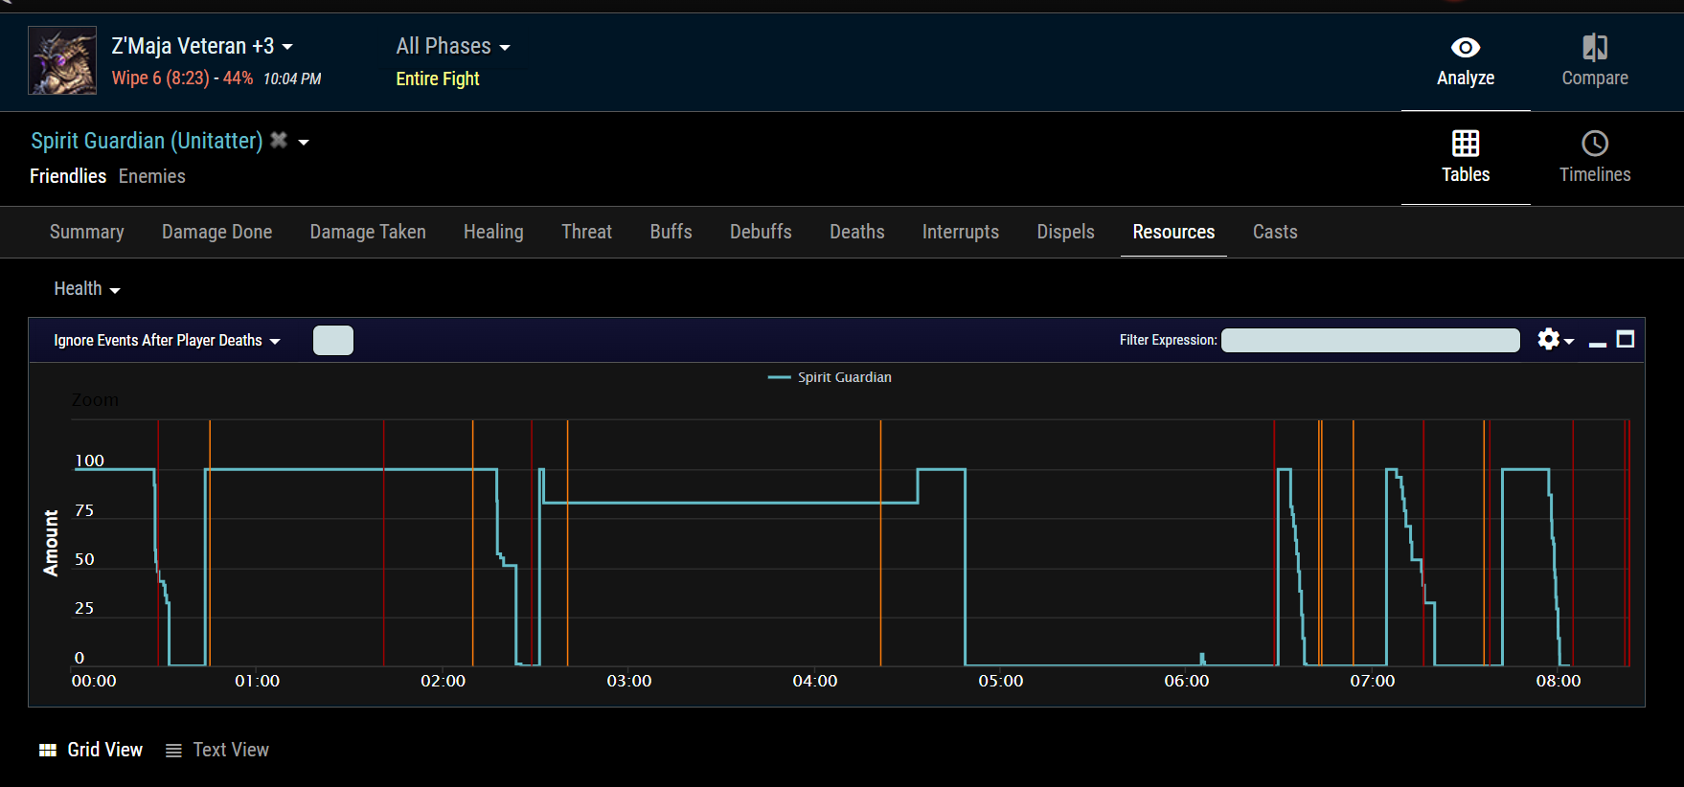
Task: Switch to Grid View
Action: (91, 750)
